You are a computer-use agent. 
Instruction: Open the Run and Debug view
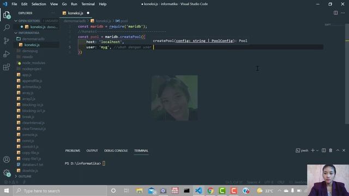pos(7,54)
